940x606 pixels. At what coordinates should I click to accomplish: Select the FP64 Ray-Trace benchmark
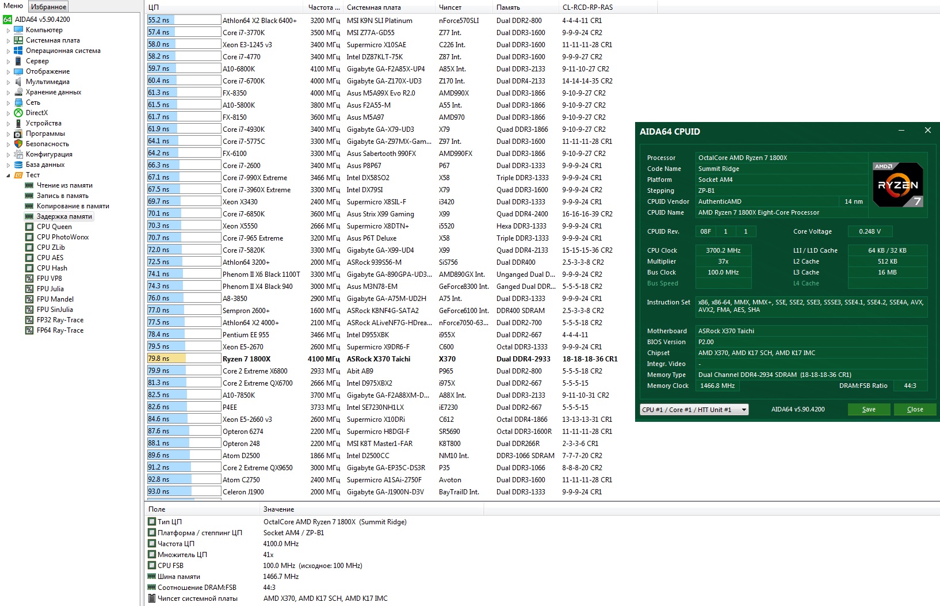(x=60, y=330)
